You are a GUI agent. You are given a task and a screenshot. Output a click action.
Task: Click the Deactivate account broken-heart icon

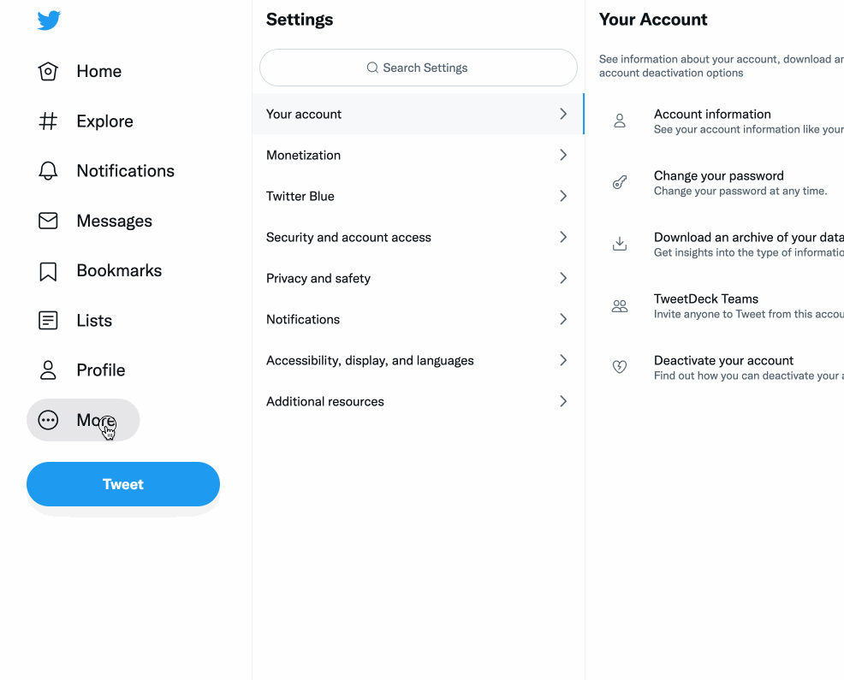(620, 367)
